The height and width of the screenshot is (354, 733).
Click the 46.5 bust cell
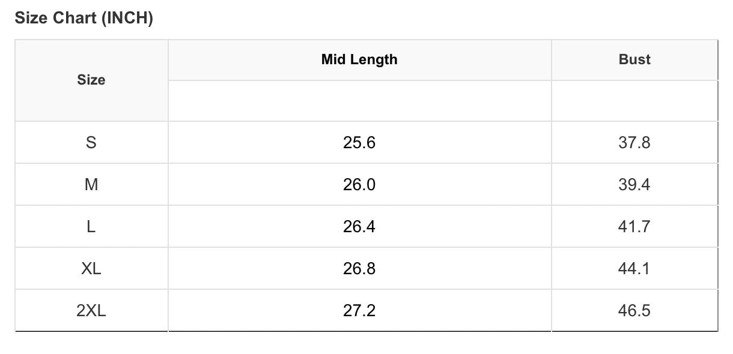tap(634, 311)
